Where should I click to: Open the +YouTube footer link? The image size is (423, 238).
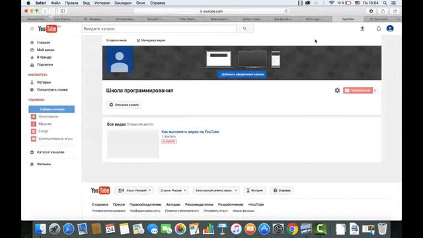(x=256, y=204)
